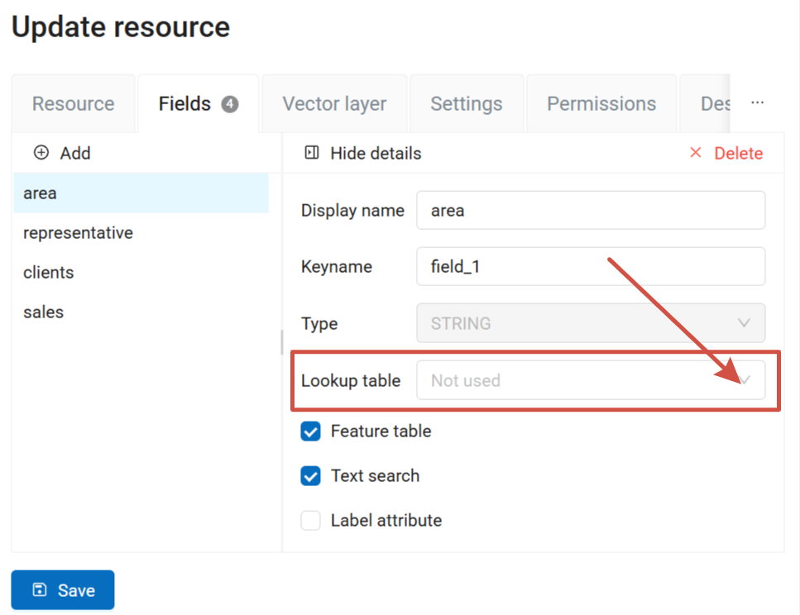Viewport: 800px width, 615px height.
Task: Open the Vector layer tab
Action: tap(334, 104)
